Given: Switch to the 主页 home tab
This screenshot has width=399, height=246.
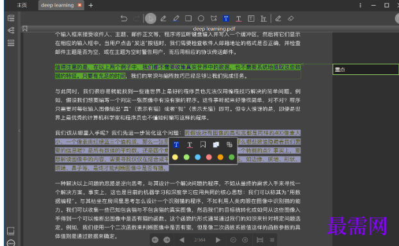Looking at the screenshot, I should click(x=22, y=5).
